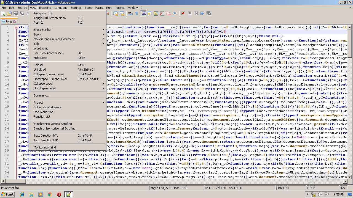
Task: Click the New file toolbar icon
Action: [x=4, y=13]
